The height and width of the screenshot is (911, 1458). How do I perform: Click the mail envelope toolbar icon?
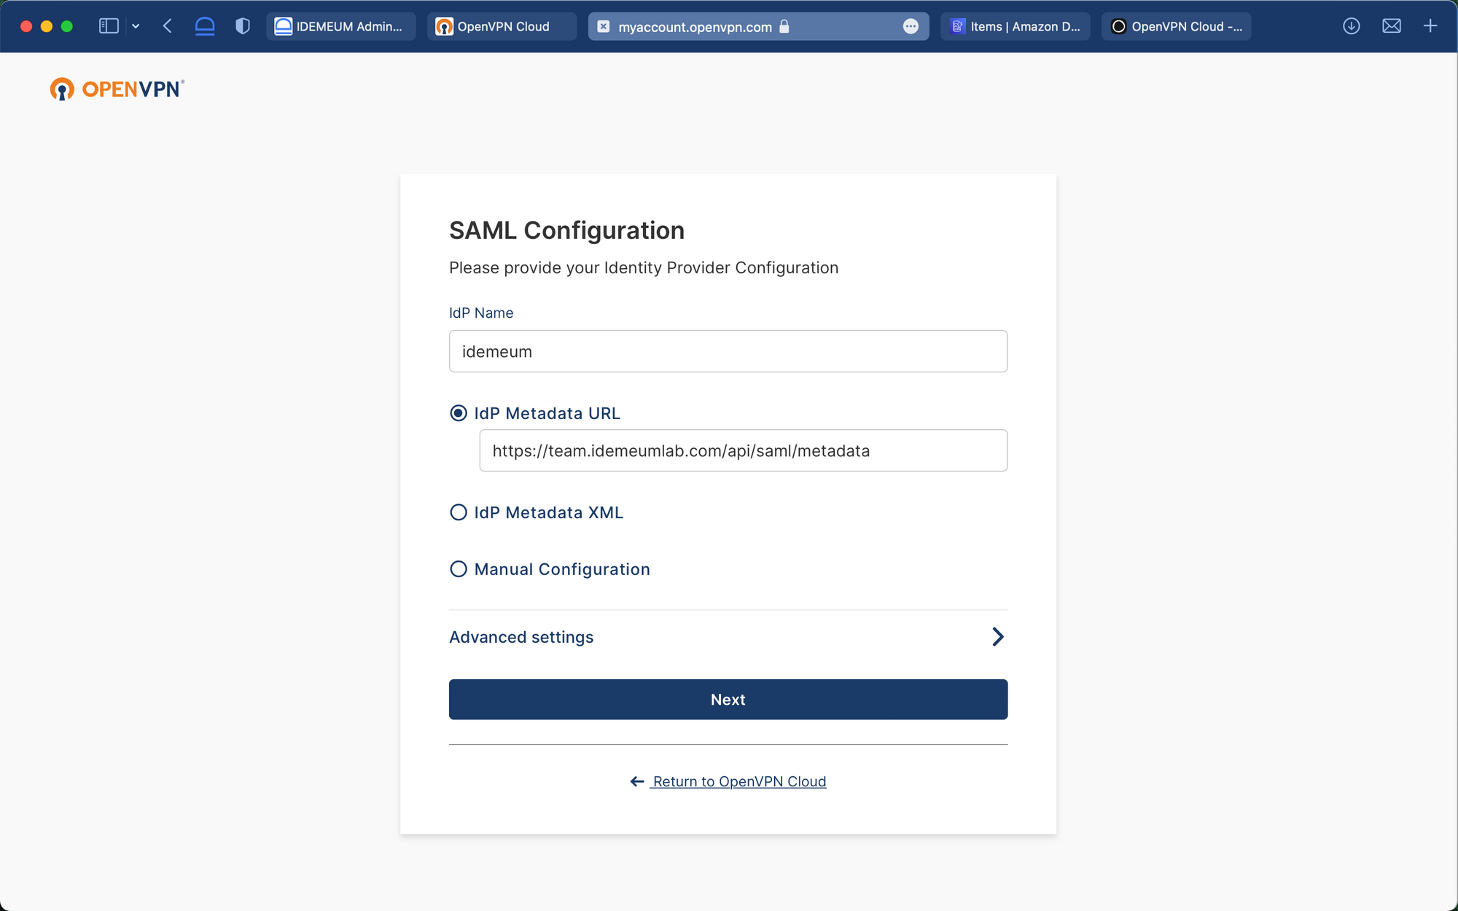click(x=1392, y=26)
